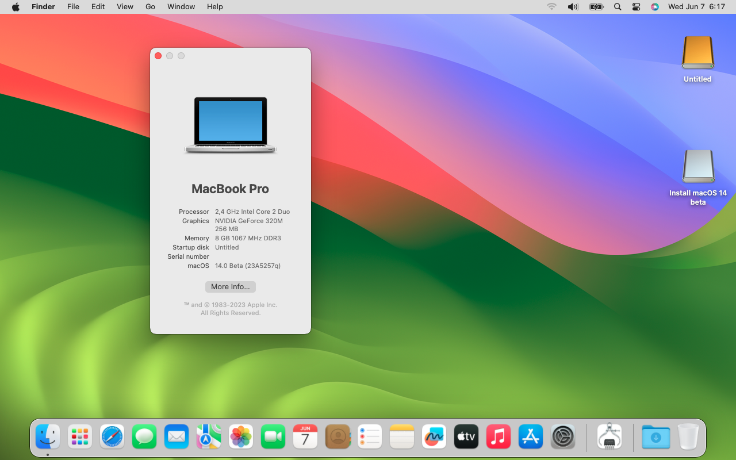Screen dimensions: 736x460
Task: Open Reminders app in the Dock
Action: (370, 437)
